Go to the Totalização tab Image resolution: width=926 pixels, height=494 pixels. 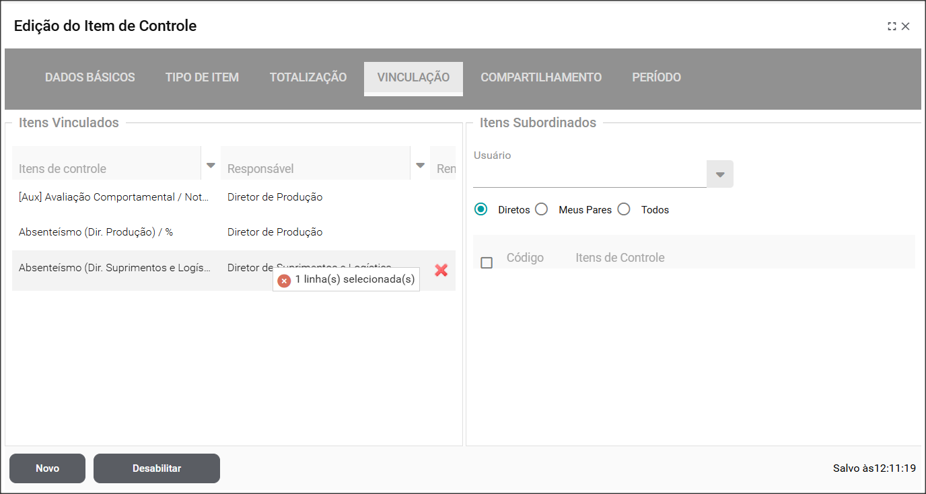[308, 77]
